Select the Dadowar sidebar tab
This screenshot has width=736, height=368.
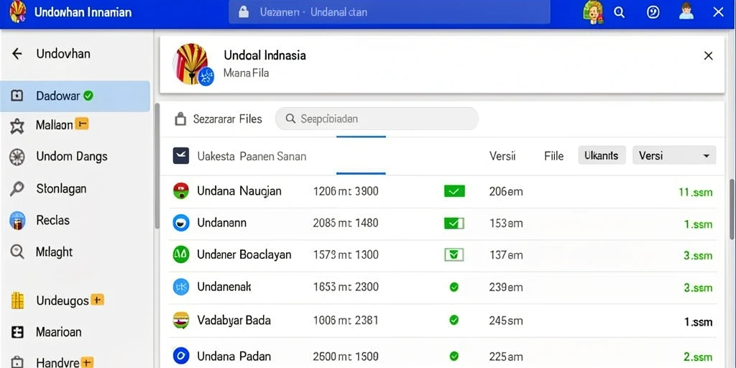pos(75,96)
